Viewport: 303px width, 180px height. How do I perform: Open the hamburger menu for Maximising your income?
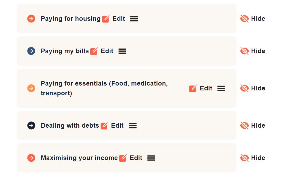tap(151, 158)
